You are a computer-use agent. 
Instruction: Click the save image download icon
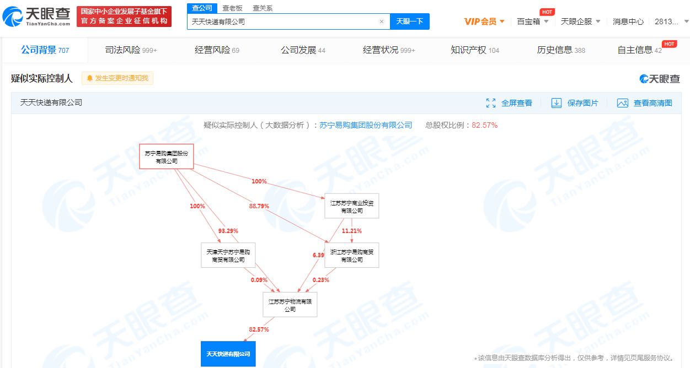(557, 103)
